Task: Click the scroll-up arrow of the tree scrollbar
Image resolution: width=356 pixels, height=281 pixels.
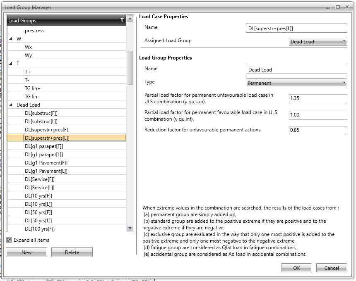Action: (x=129, y=18)
